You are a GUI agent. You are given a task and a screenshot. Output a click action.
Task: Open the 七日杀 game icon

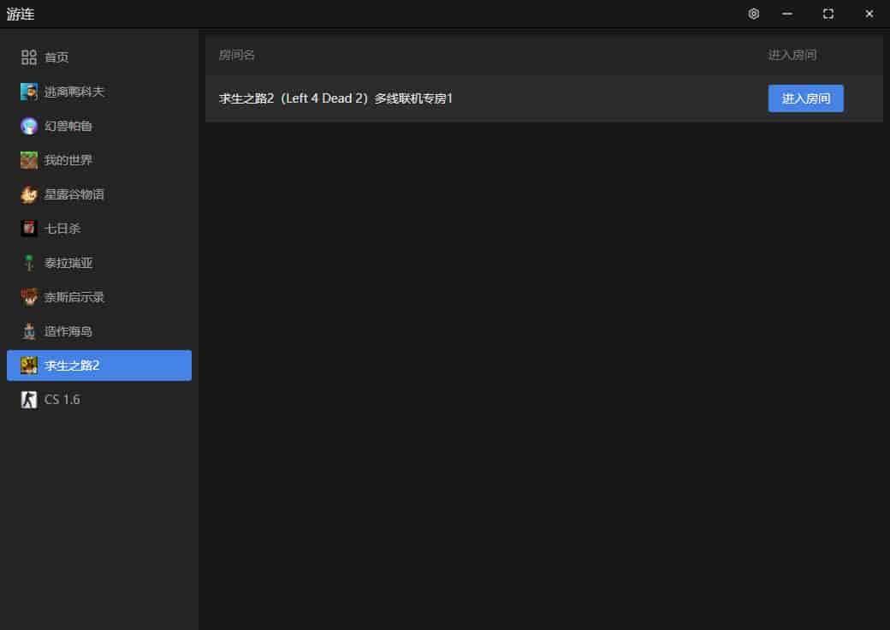(29, 229)
